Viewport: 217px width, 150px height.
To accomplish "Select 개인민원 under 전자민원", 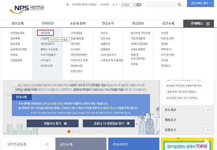I will [x=45, y=33].
